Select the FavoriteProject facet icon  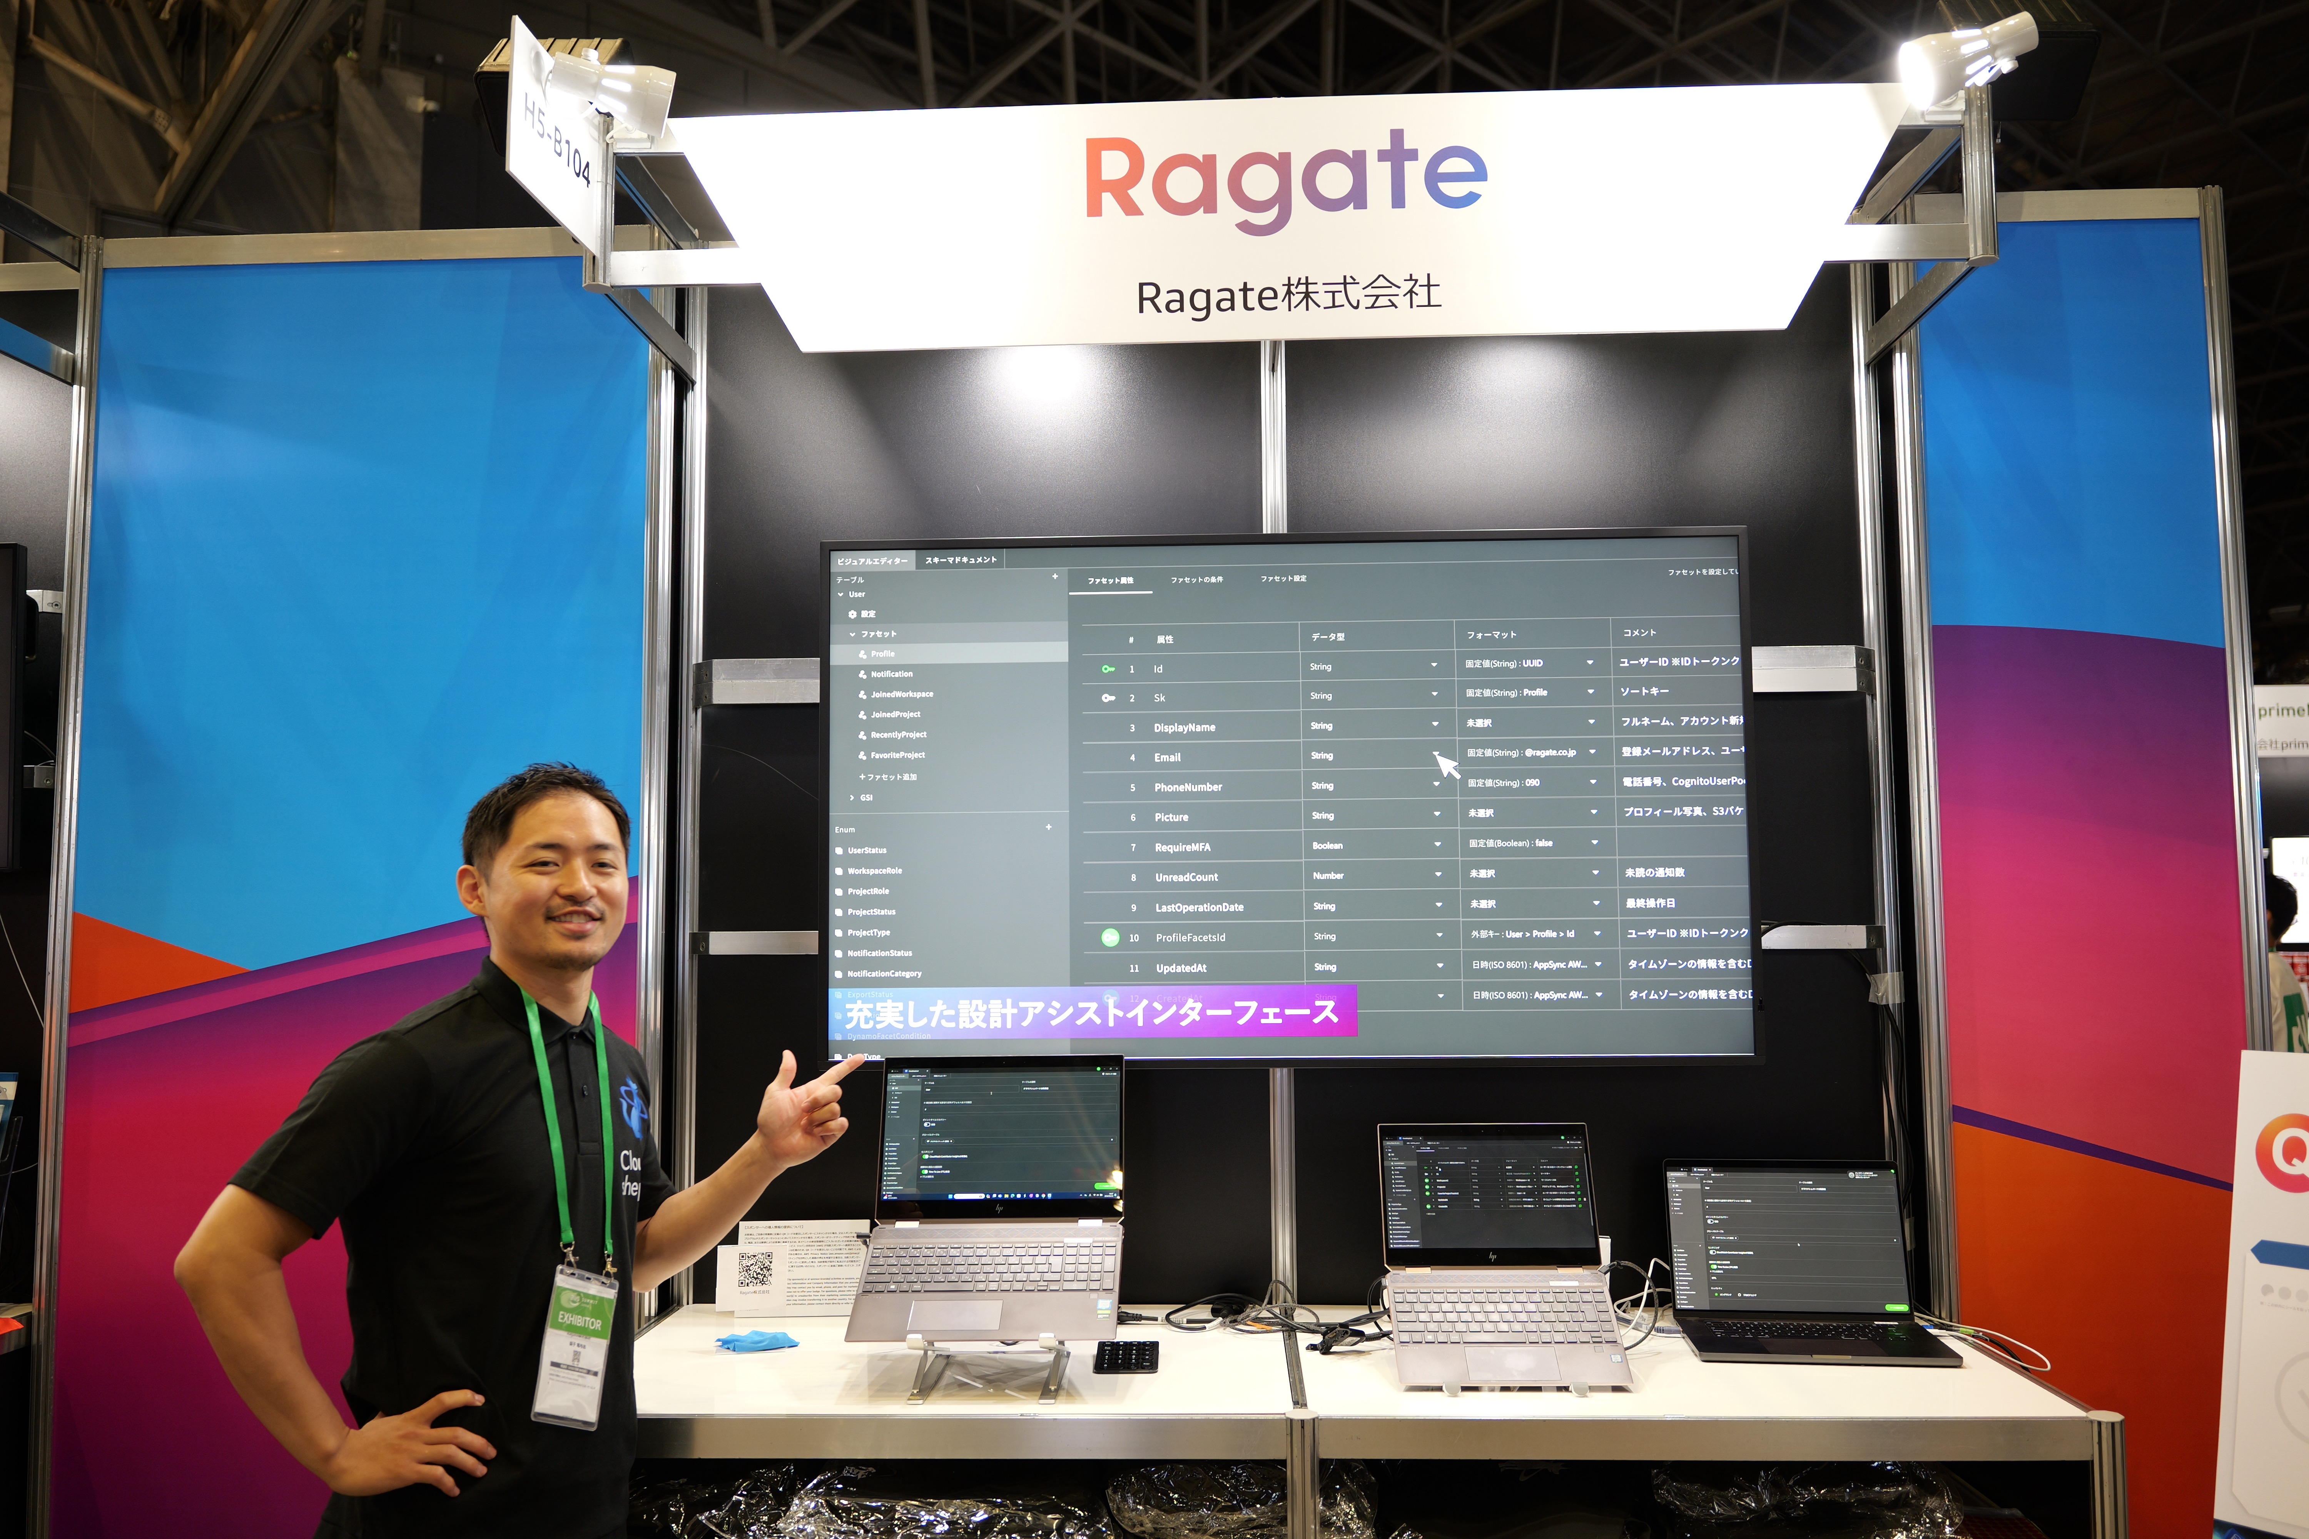pos(862,756)
